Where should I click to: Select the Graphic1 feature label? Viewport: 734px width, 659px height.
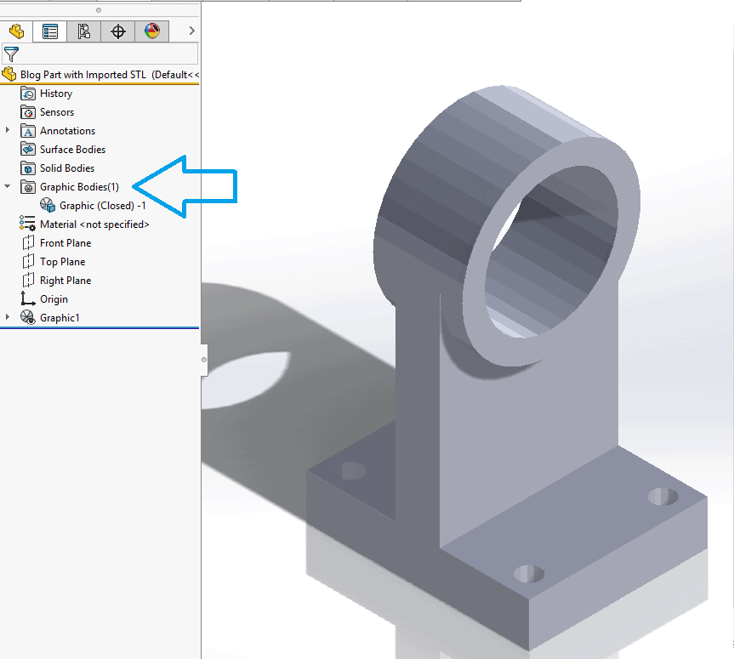tap(60, 318)
